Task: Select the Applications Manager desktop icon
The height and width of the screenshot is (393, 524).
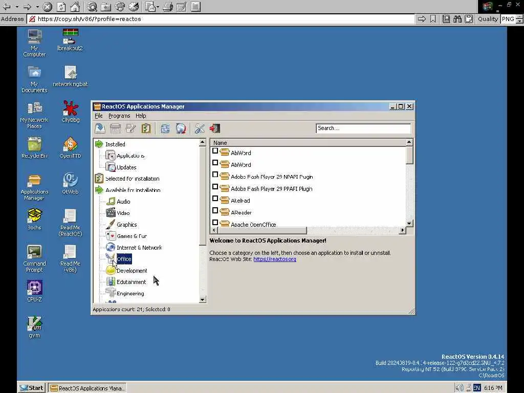Action: tap(34, 187)
